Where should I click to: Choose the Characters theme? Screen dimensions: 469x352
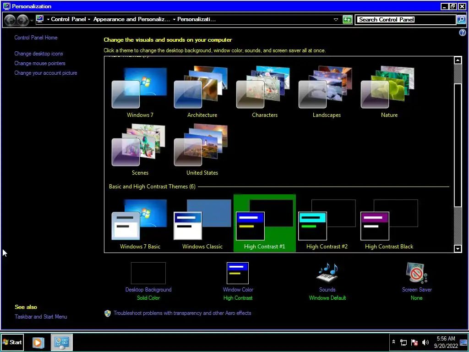(x=264, y=92)
